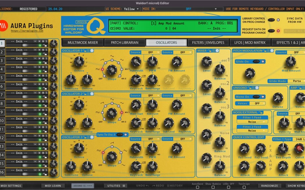Click the Mixer section lock icon

pos(209,51)
